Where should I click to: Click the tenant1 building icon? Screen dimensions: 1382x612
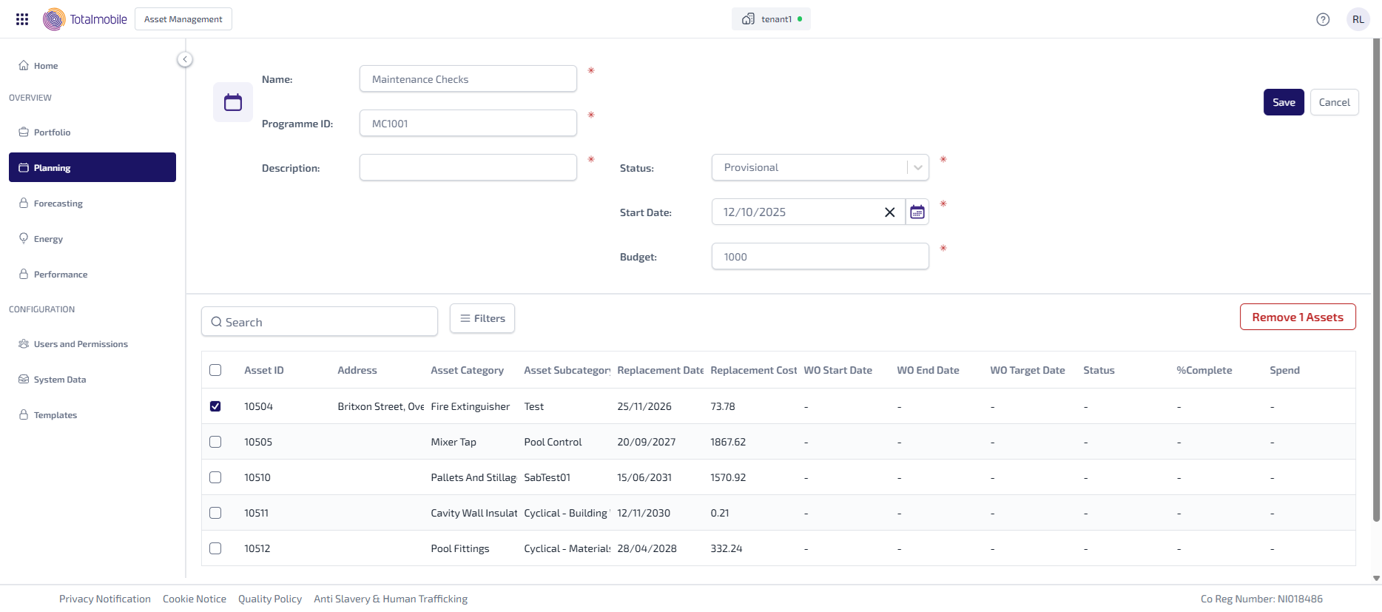pos(748,19)
